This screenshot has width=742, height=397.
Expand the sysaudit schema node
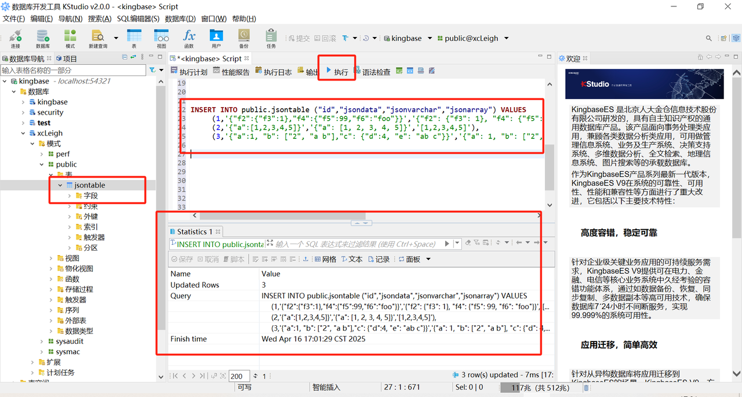tap(42, 341)
